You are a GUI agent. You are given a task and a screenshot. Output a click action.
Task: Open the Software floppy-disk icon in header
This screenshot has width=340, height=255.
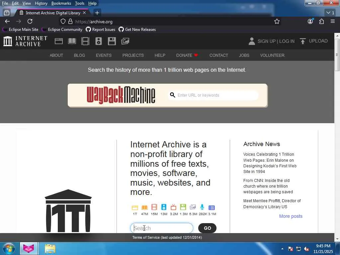(x=112, y=41)
